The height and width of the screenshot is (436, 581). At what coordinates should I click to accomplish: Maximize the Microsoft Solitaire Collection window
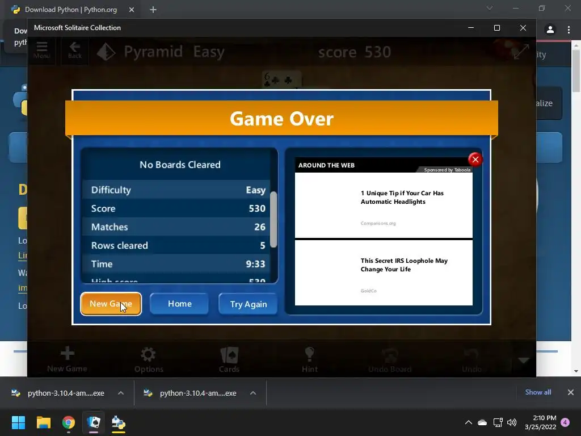(497, 28)
